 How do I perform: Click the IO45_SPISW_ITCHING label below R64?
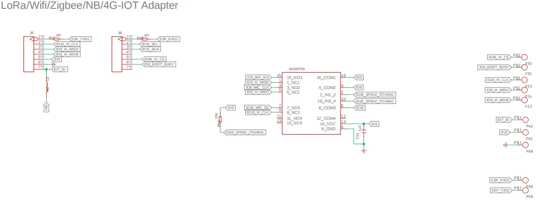click(x=246, y=132)
